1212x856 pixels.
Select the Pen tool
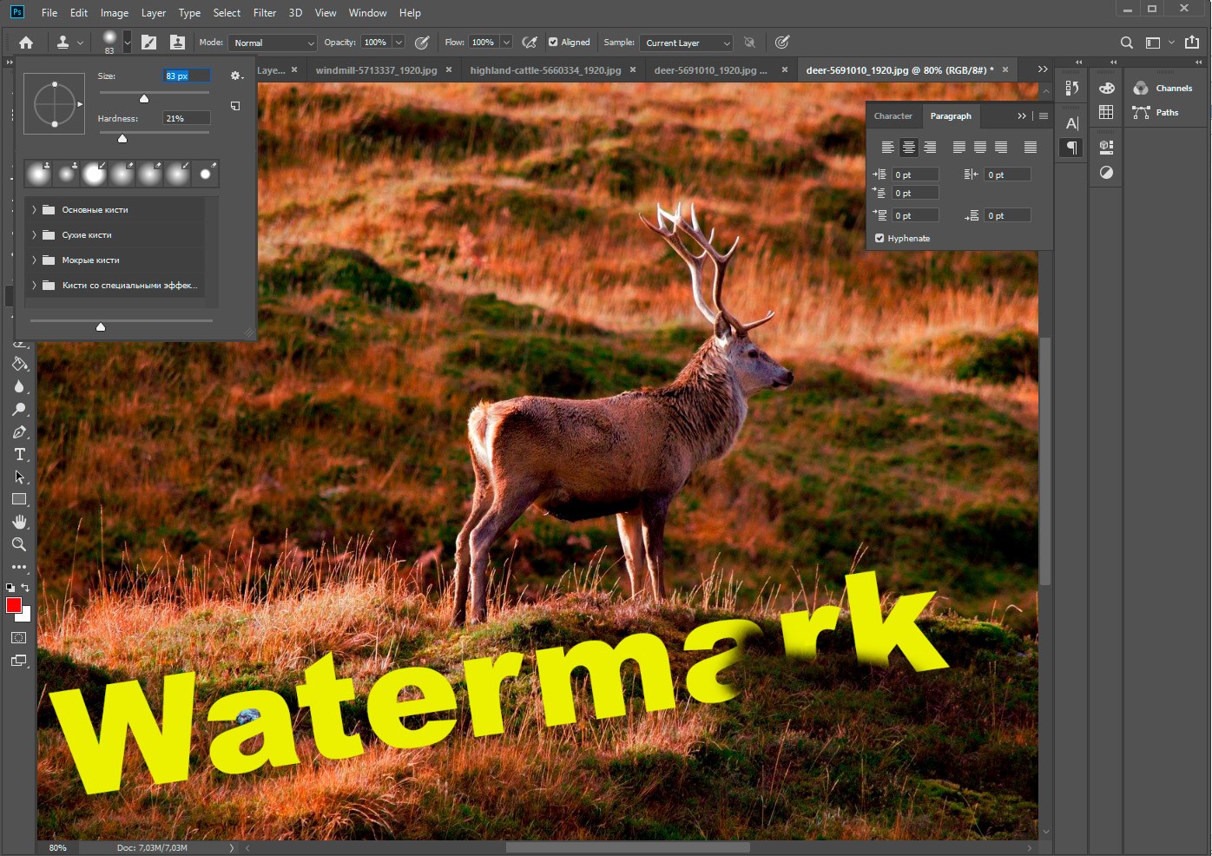[x=19, y=432]
